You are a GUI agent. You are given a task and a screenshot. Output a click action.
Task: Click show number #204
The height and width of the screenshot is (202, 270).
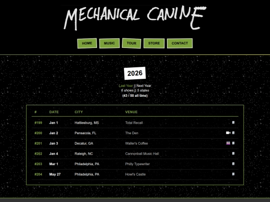(x=38, y=174)
